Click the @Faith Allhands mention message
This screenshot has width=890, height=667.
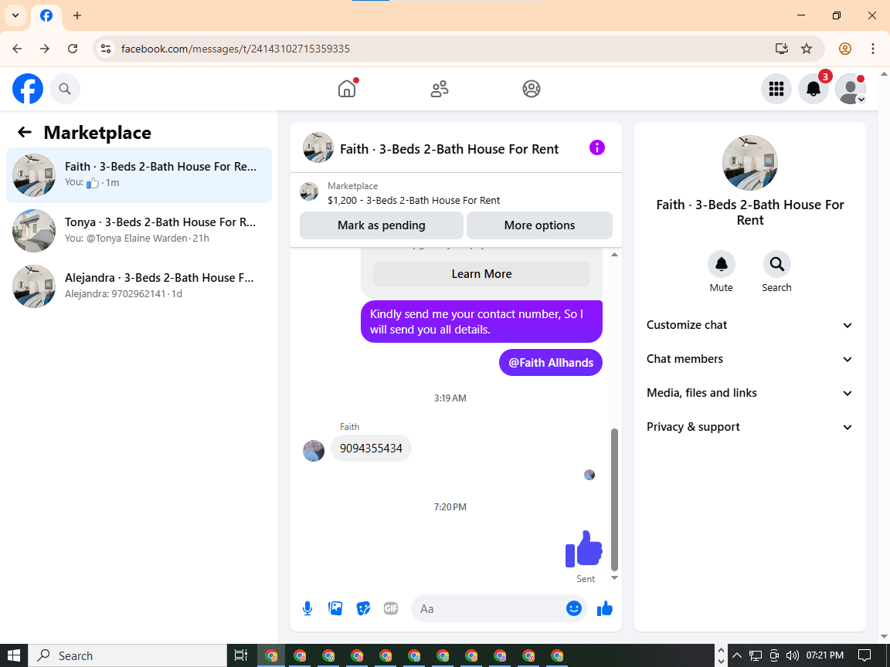[551, 362]
